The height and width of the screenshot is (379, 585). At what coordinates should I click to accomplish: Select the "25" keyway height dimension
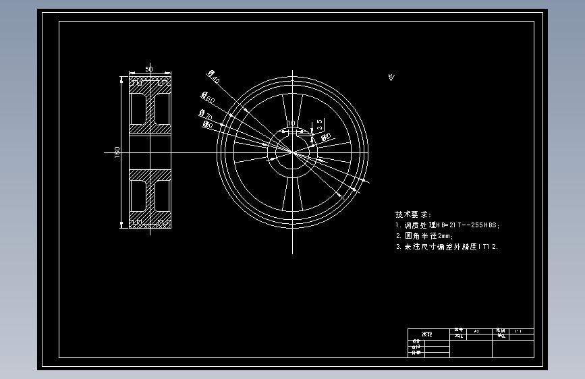320,125
